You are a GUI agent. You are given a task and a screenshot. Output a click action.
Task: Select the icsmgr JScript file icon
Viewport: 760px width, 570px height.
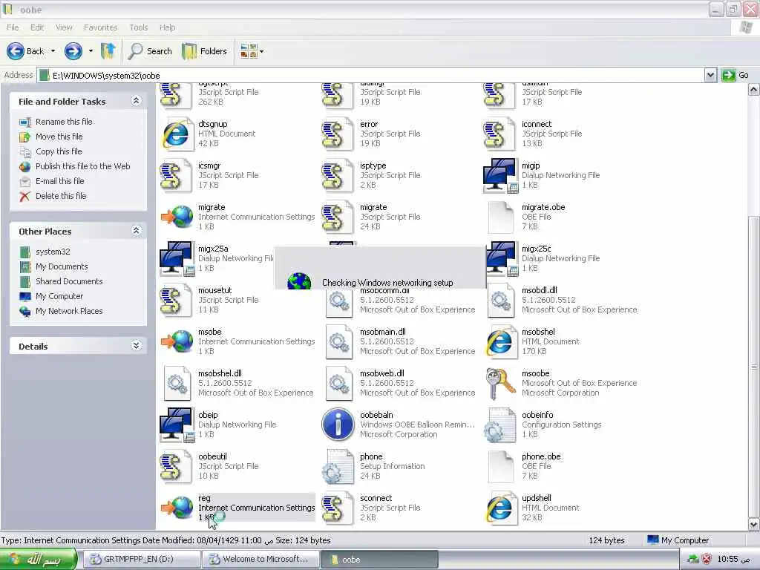tap(175, 175)
